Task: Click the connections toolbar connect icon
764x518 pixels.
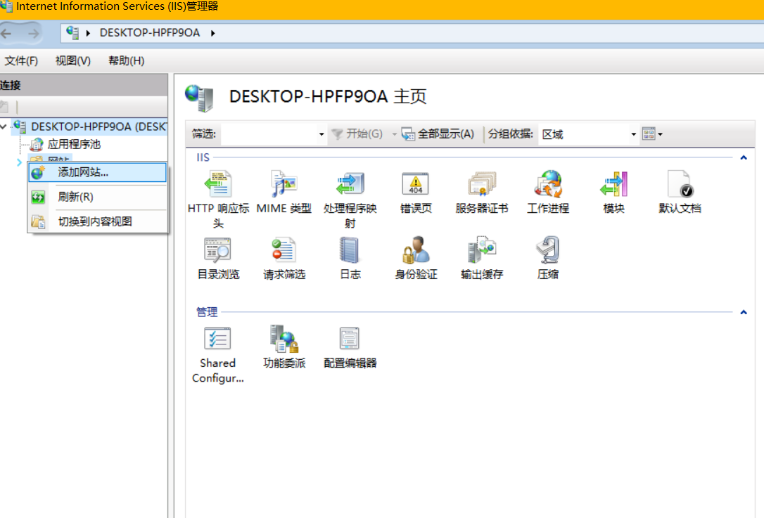Action: tap(4, 107)
